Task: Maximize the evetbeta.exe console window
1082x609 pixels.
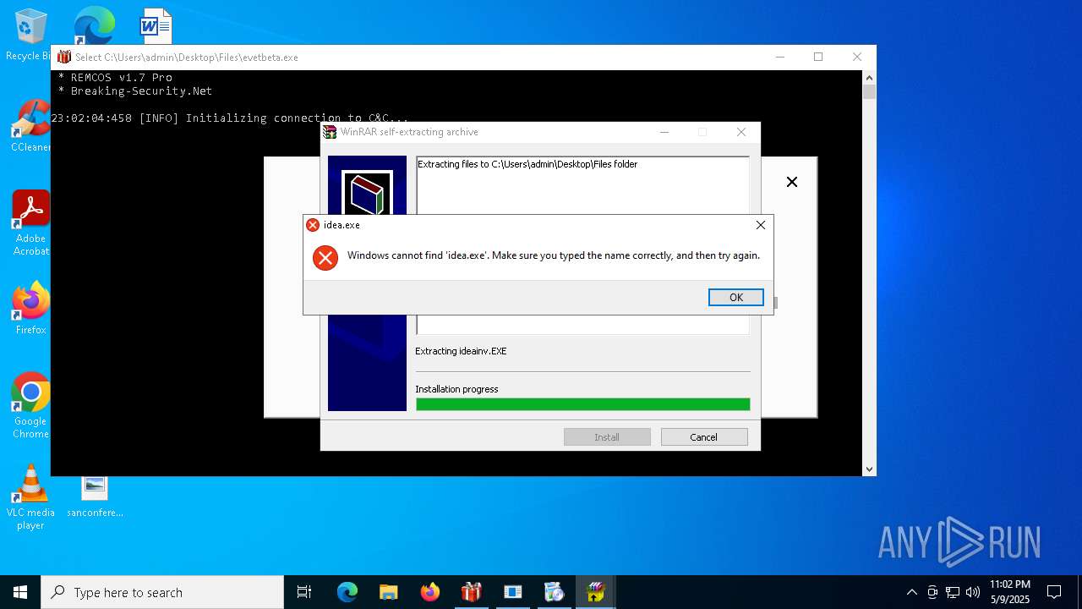Action: [x=818, y=57]
